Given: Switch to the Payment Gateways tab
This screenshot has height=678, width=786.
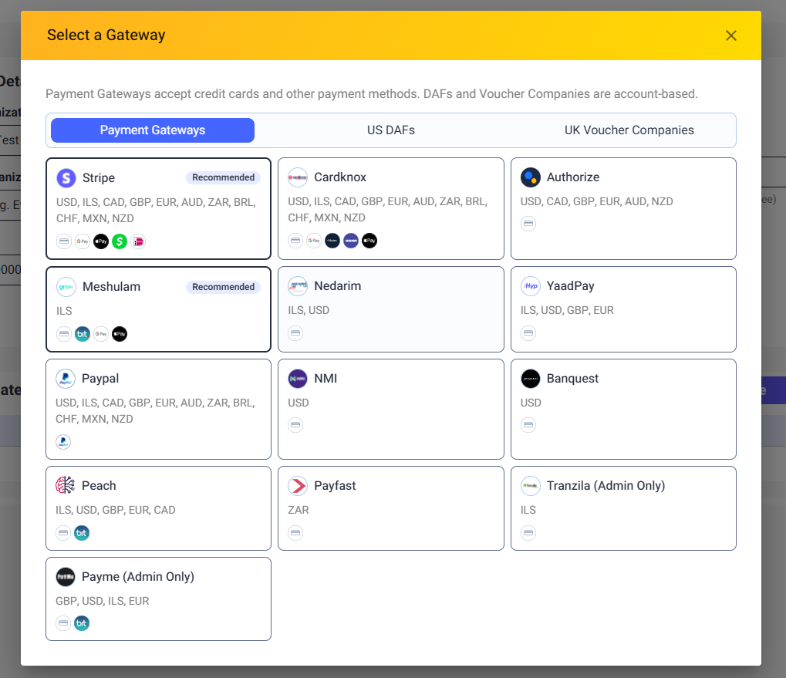Looking at the screenshot, I should click(x=153, y=130).
